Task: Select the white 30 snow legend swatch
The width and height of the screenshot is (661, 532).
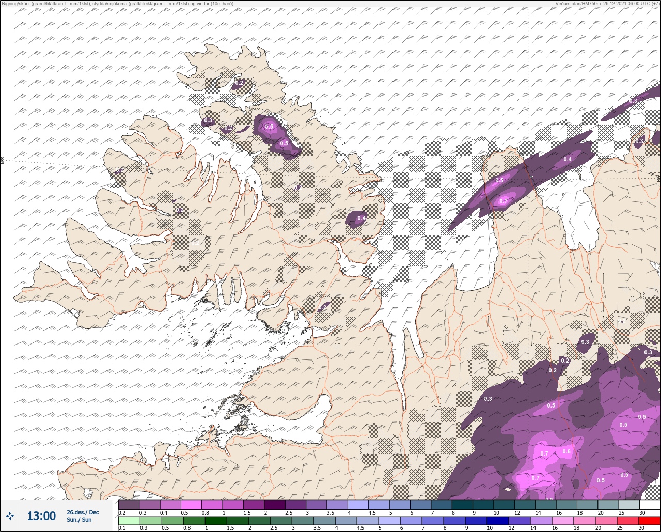Action: click(649, 505)
